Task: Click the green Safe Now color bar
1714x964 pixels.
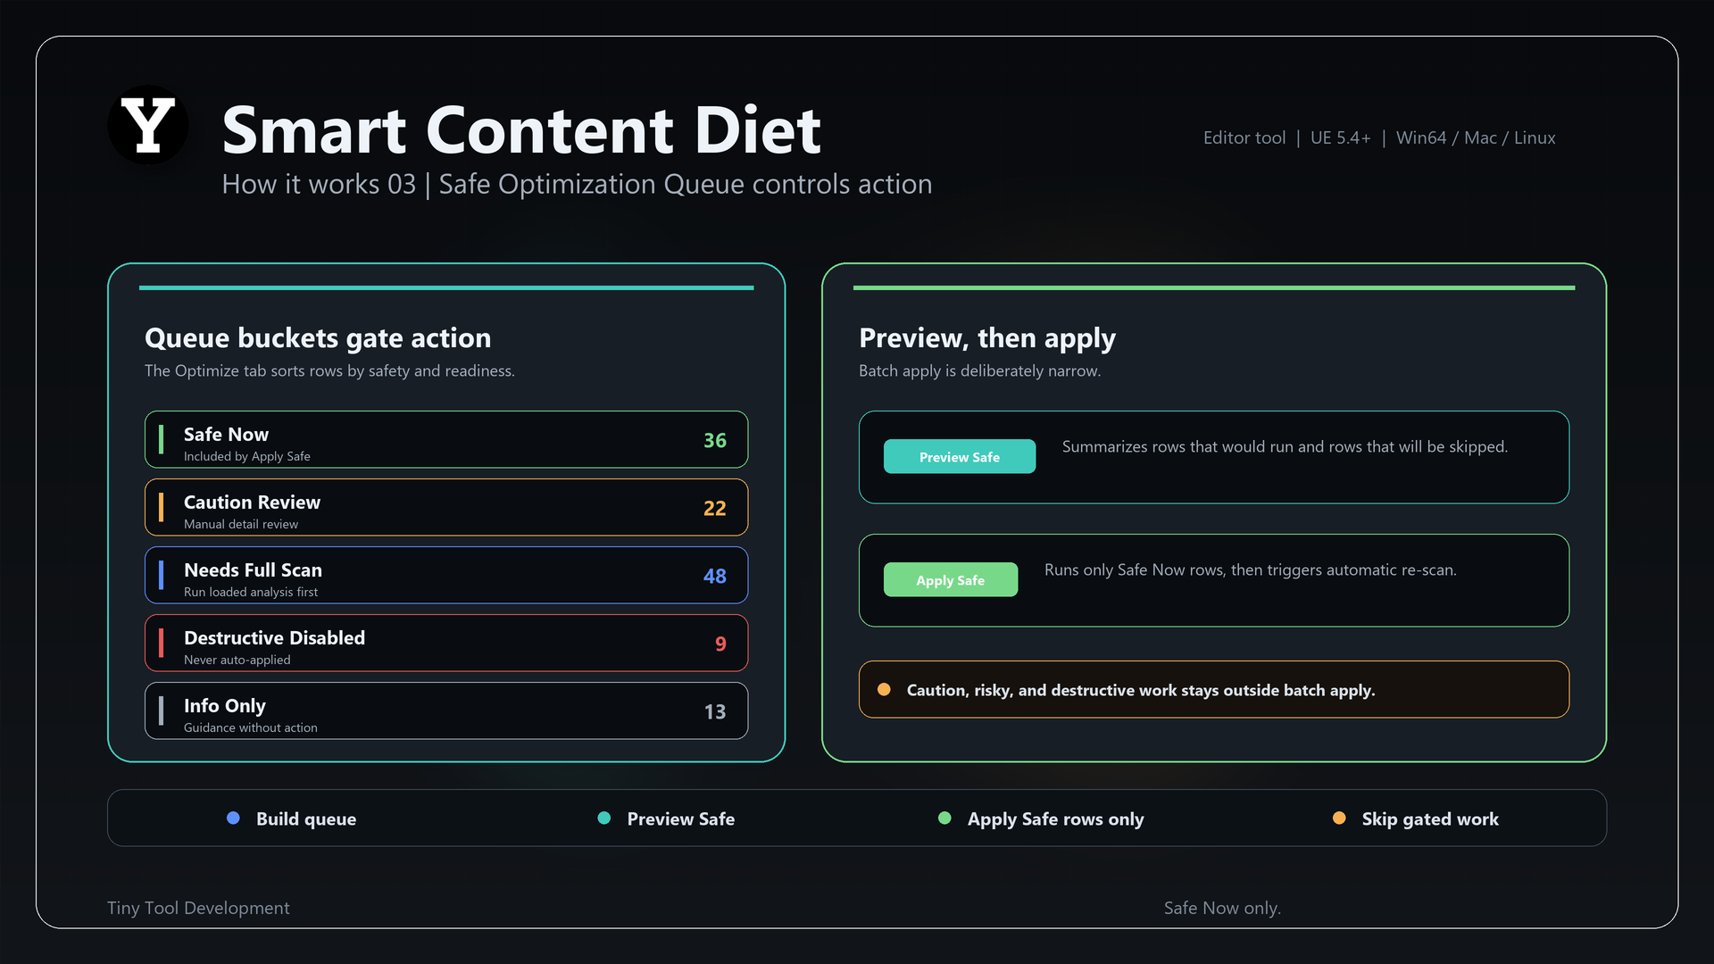Action: click(x=161, y=439)
